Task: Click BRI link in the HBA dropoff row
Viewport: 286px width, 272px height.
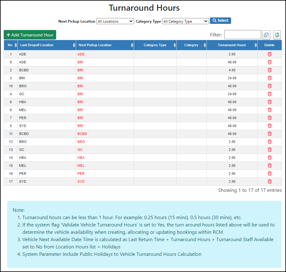Action: [x=80, y=102]
